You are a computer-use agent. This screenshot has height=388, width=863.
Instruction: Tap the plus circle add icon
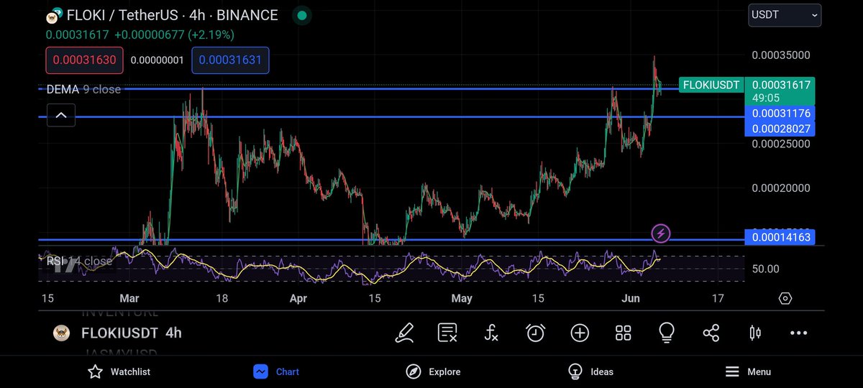pyautogui.click(x=580, y=333)
